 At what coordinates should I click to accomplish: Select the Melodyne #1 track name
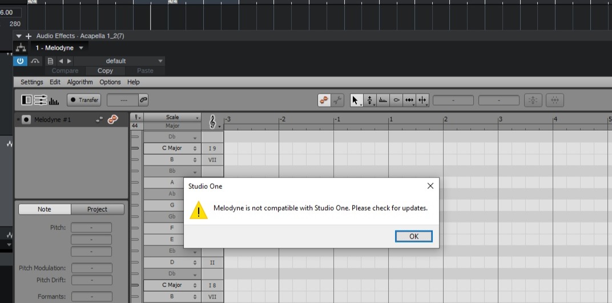tap(53, 120)
